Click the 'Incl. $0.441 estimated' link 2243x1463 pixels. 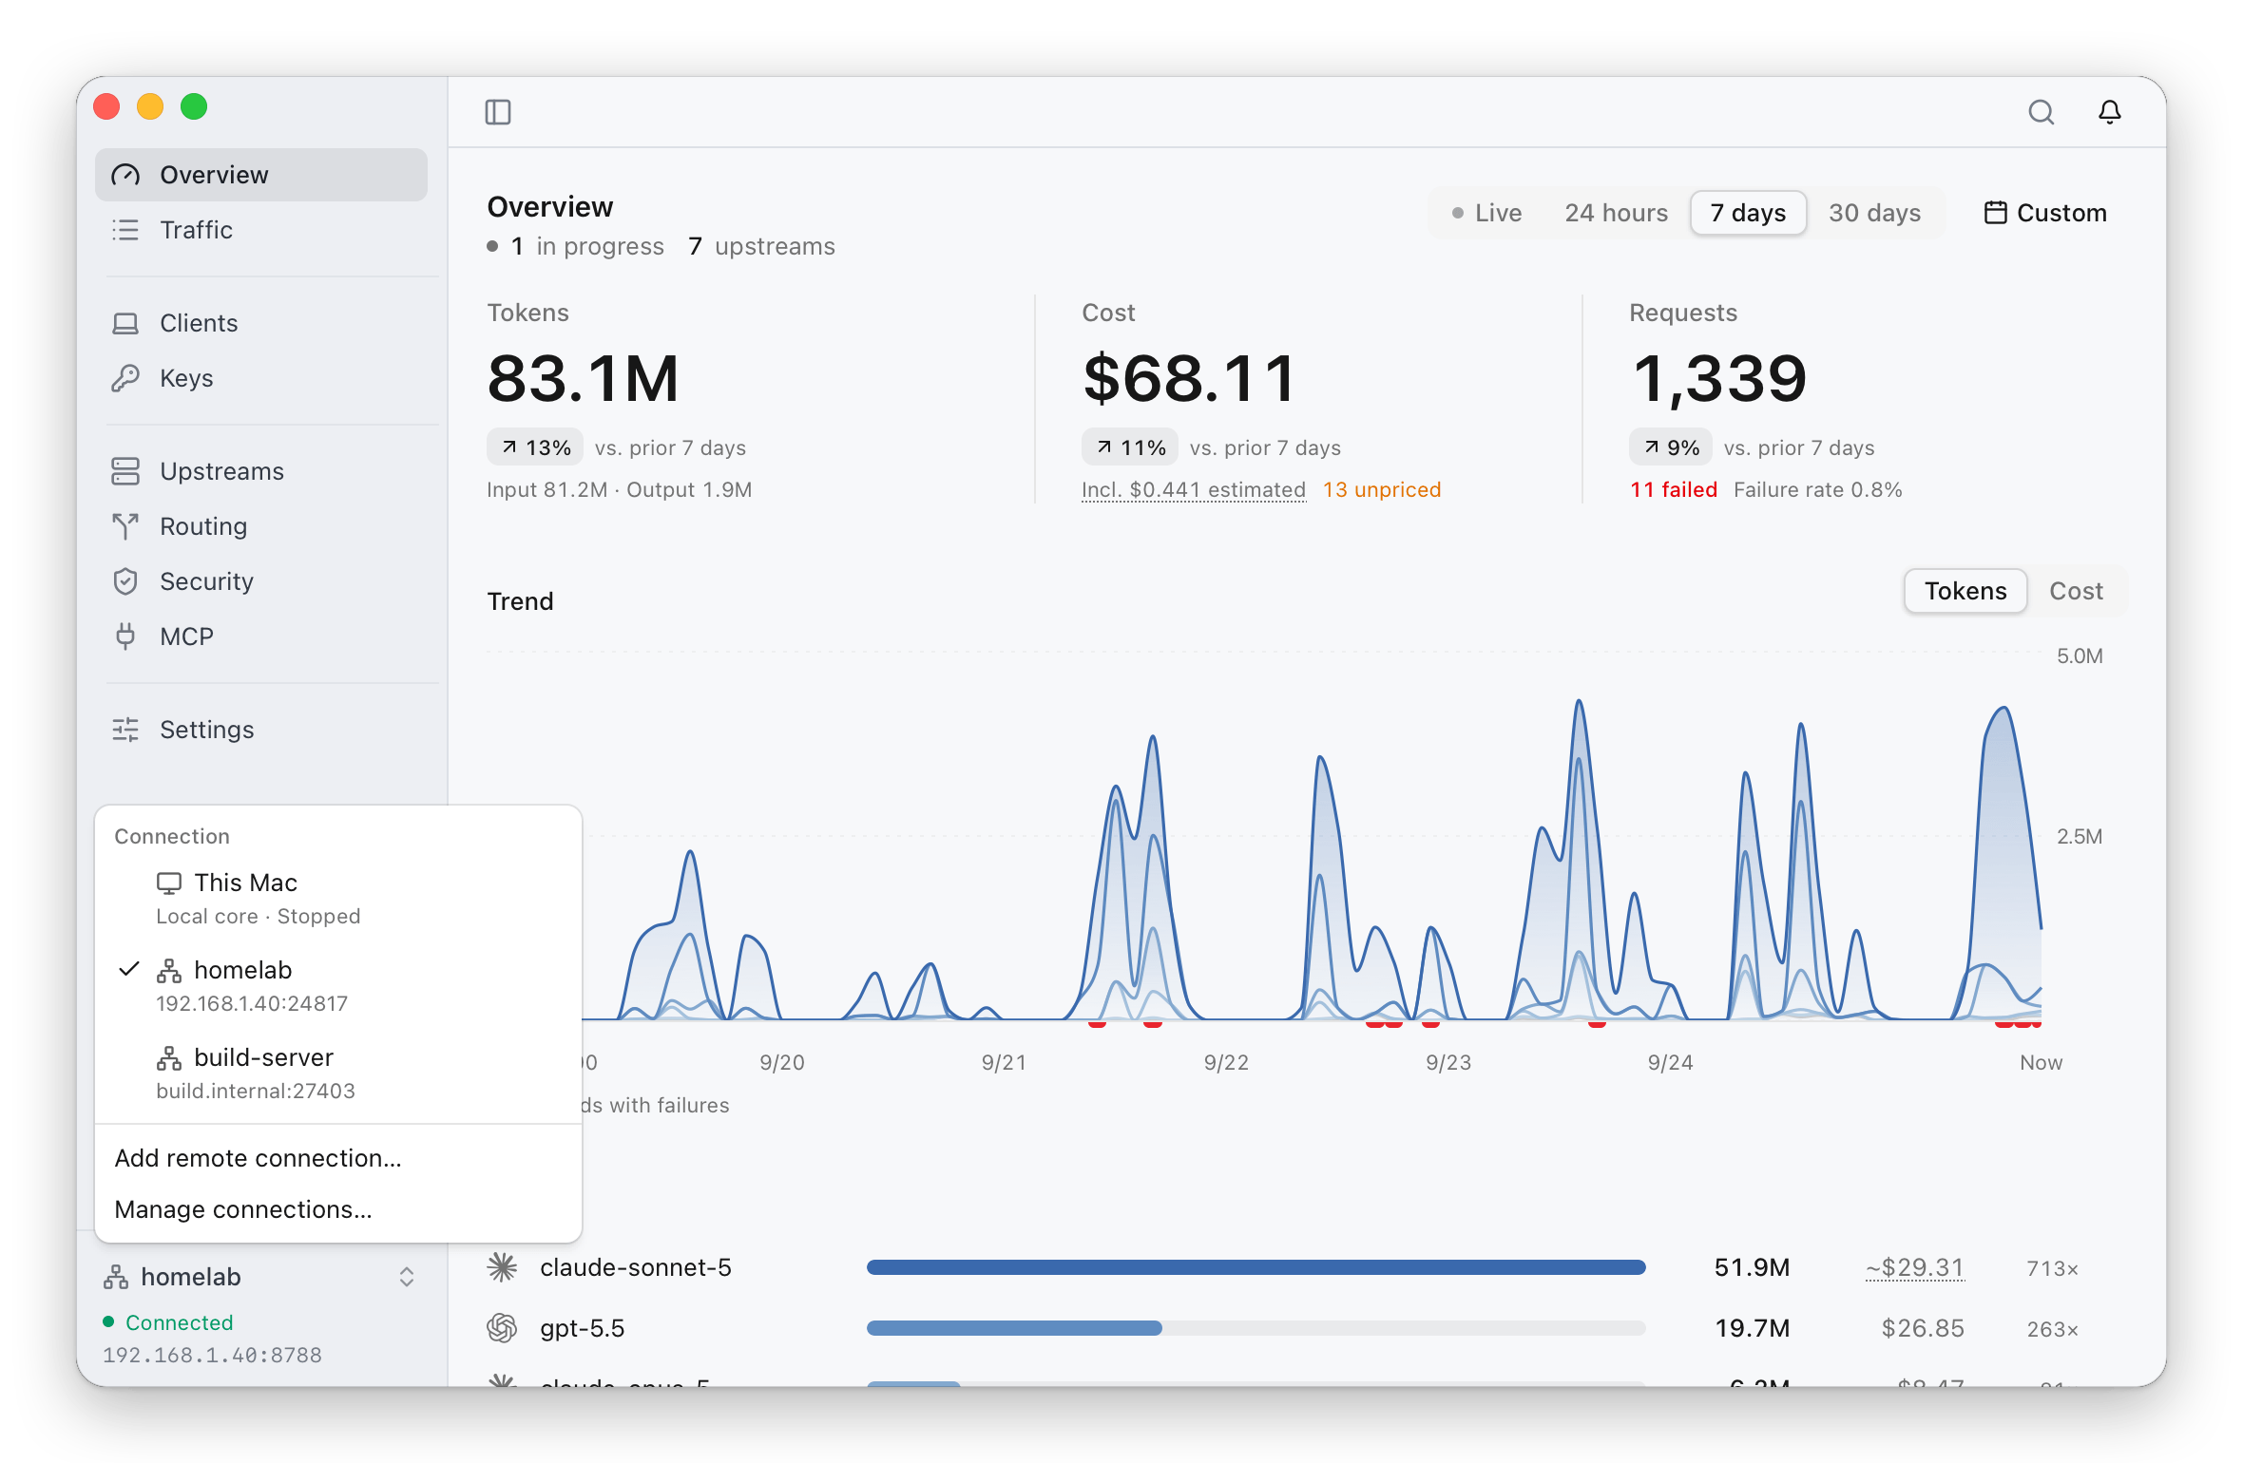pos(1194,490)
